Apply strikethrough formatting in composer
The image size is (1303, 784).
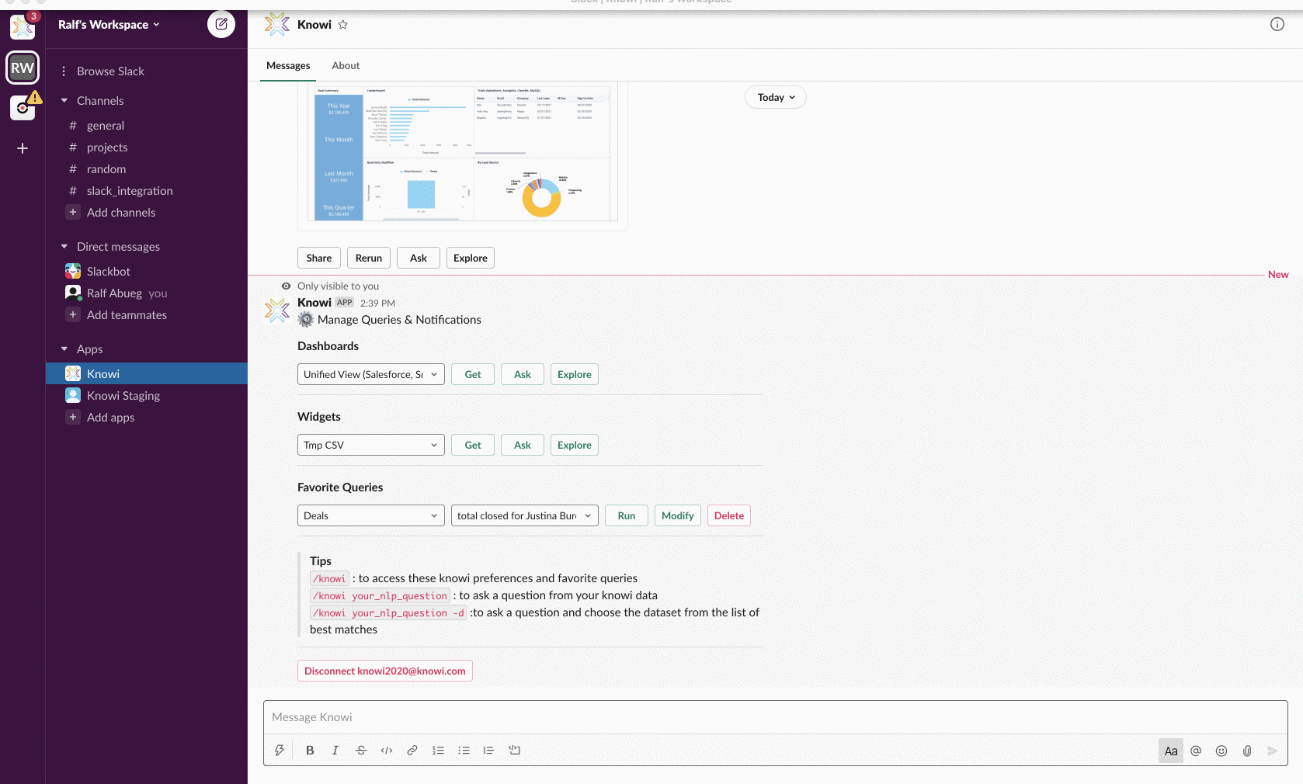(x=361, y=751)
